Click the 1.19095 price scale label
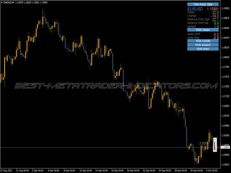Viewport: 231px width, 173px height. 225,8
